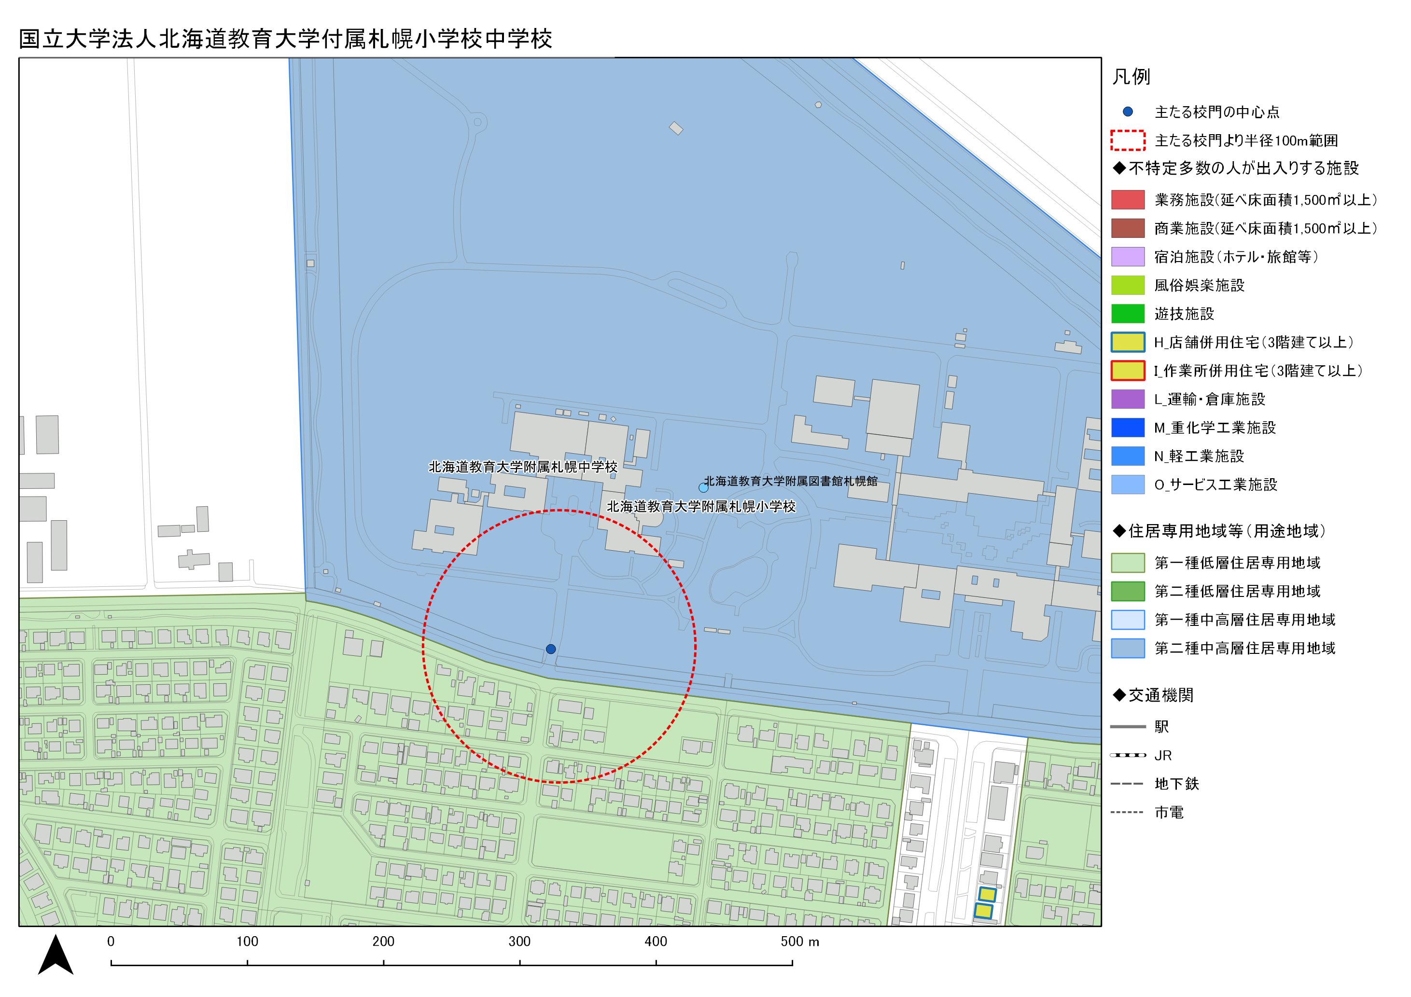Viewport: 1411px width, 997px height.
Task: Click the legend text 主たる校門の中心点
Action: pyautogui.click(x=1217, y=112)
